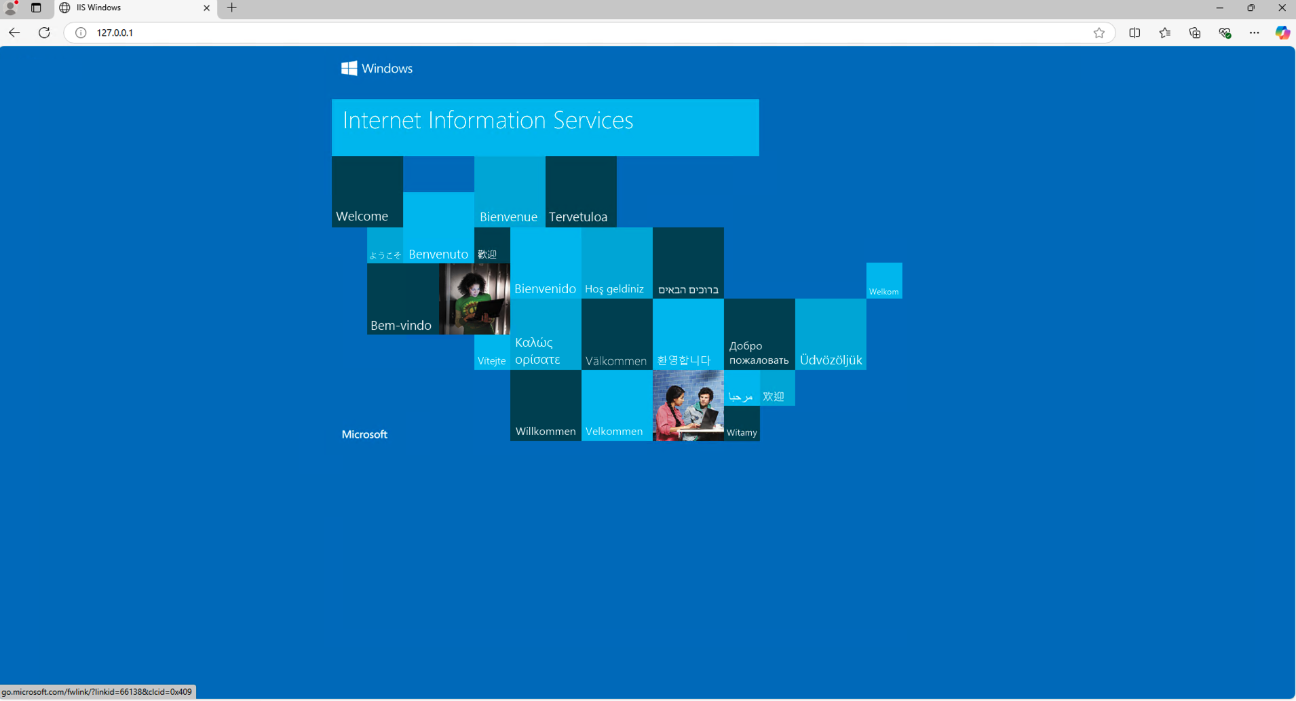The width and height of the screenshot is (1296, 701).
Task: Click the Üdvözöljük tile
Action: (831, 334)
